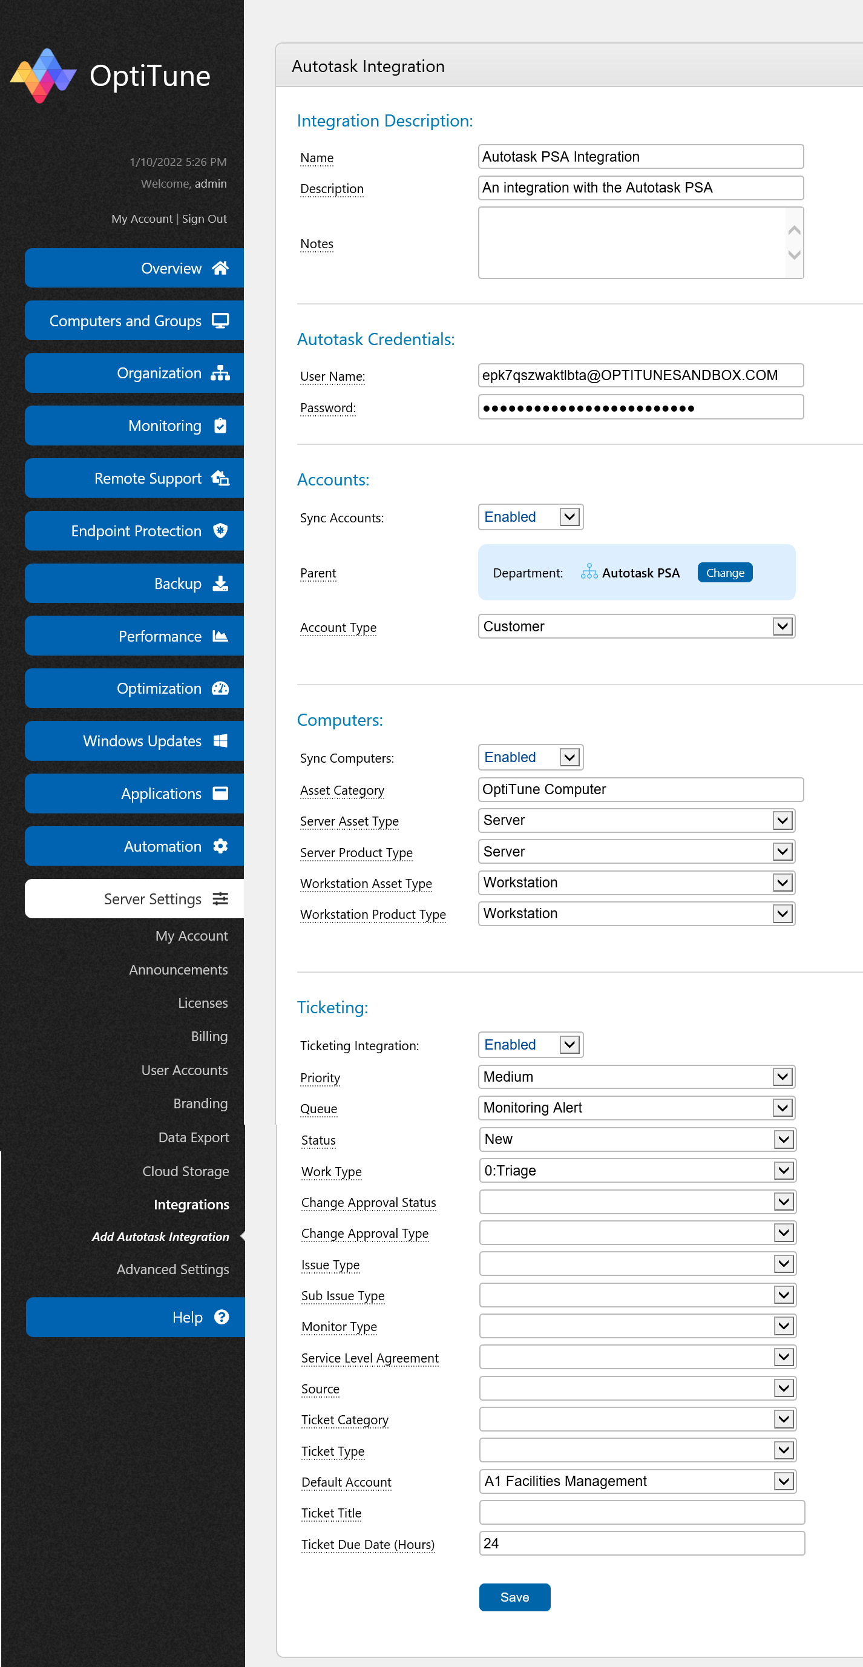The image size is (863, 1667).
Task: Click the Ticket Title input field
Action: pos(642,1512)
